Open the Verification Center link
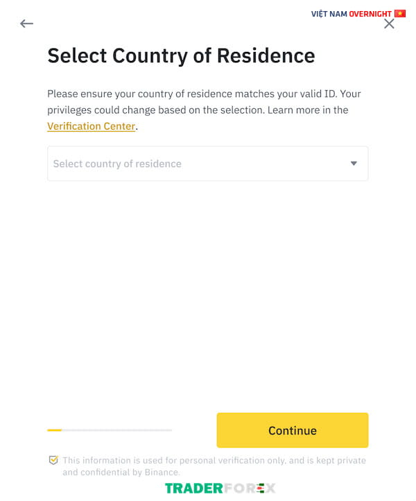The width and height of the screenshot is (416, 501). click(91, 126)
